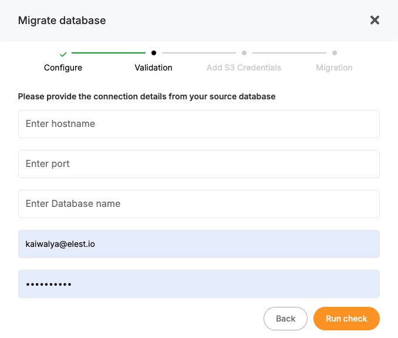Click the gray dot above Migration

[335, 53]
